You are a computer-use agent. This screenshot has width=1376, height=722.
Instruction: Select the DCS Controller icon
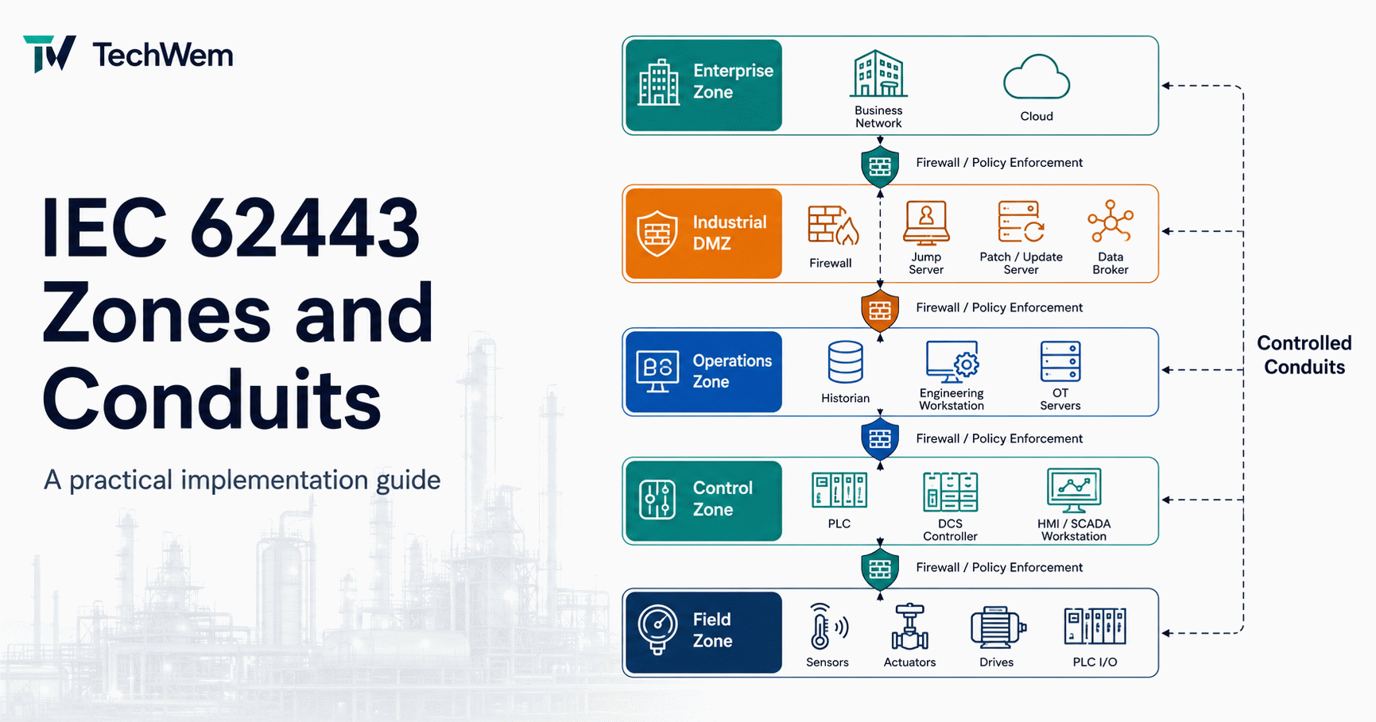tap(950, 492)
